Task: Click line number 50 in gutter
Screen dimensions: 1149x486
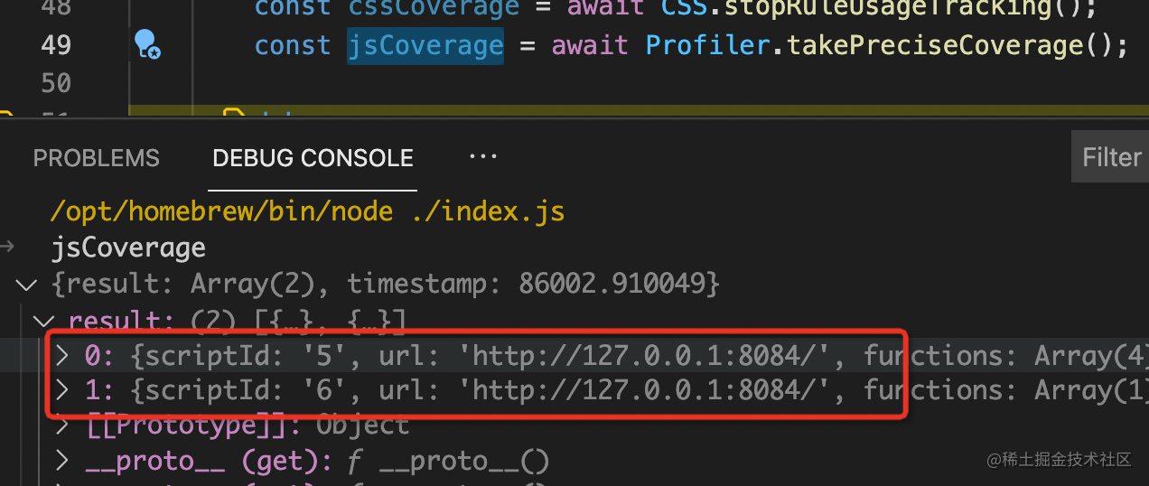Action: pyautogui.click(x=56, y=83)
